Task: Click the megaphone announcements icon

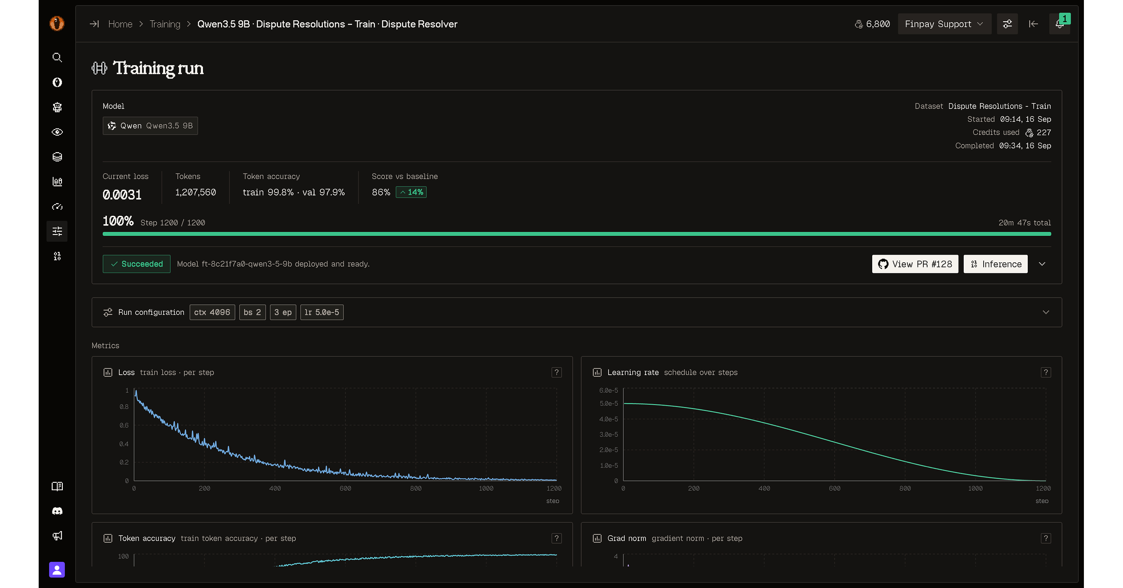Action: point(57,536)
